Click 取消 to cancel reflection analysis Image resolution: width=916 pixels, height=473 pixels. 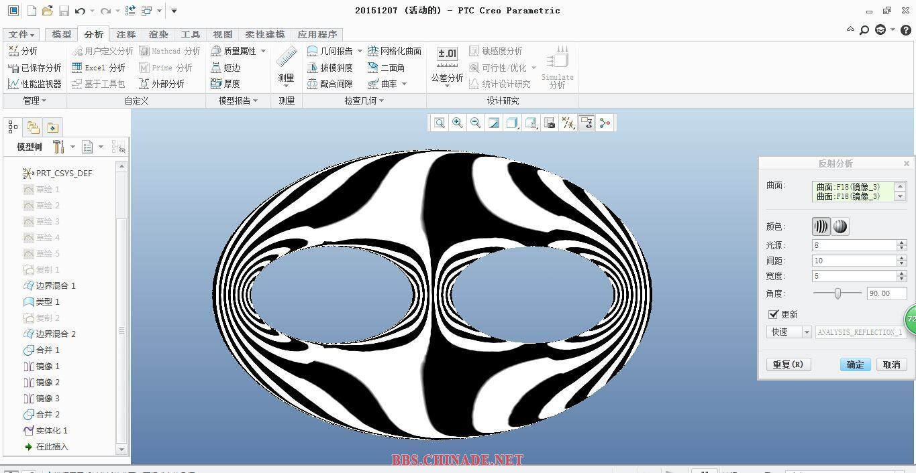[x=892, y=364]
